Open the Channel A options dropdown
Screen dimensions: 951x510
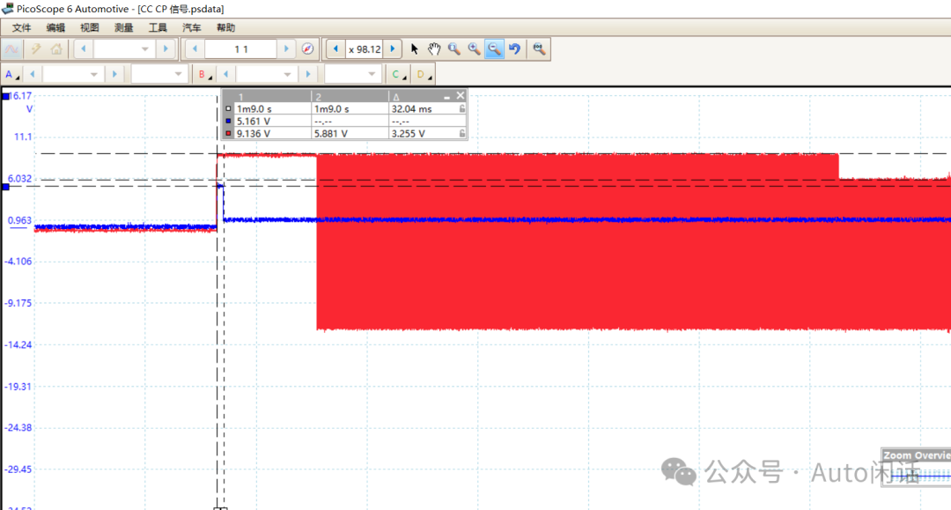(11, 74)
